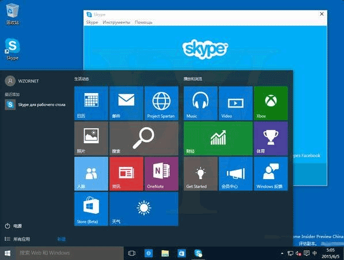Show hidden tray icons arrow
Screen dimensions: 344x260
282,253
